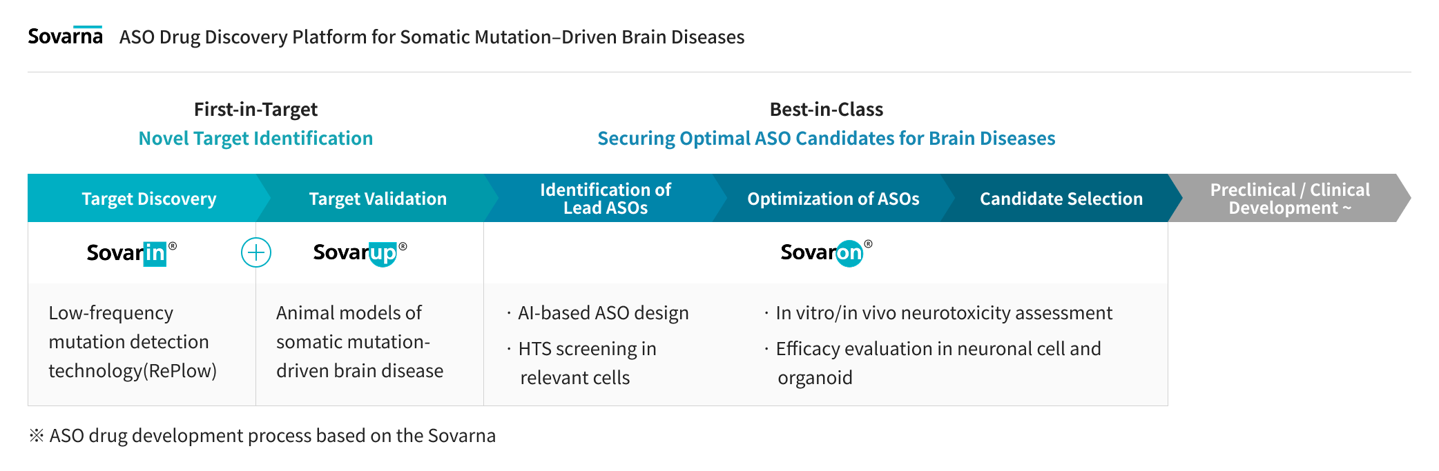Click the plus circle between Sovarin and Sovarup
Screen dimensions: 1439x471
(256, 252)
